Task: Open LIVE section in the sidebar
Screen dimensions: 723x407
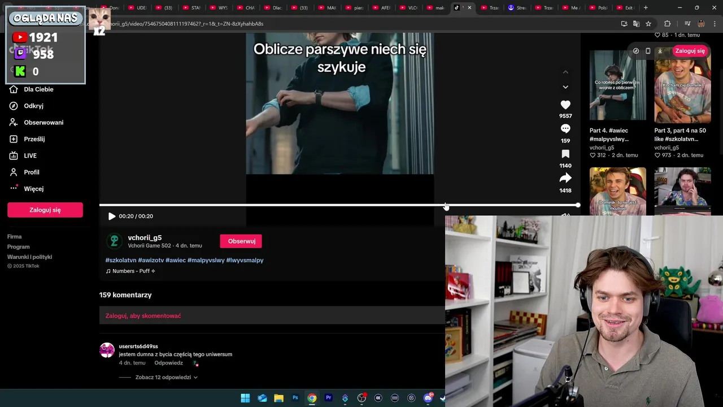Action: 30,155
